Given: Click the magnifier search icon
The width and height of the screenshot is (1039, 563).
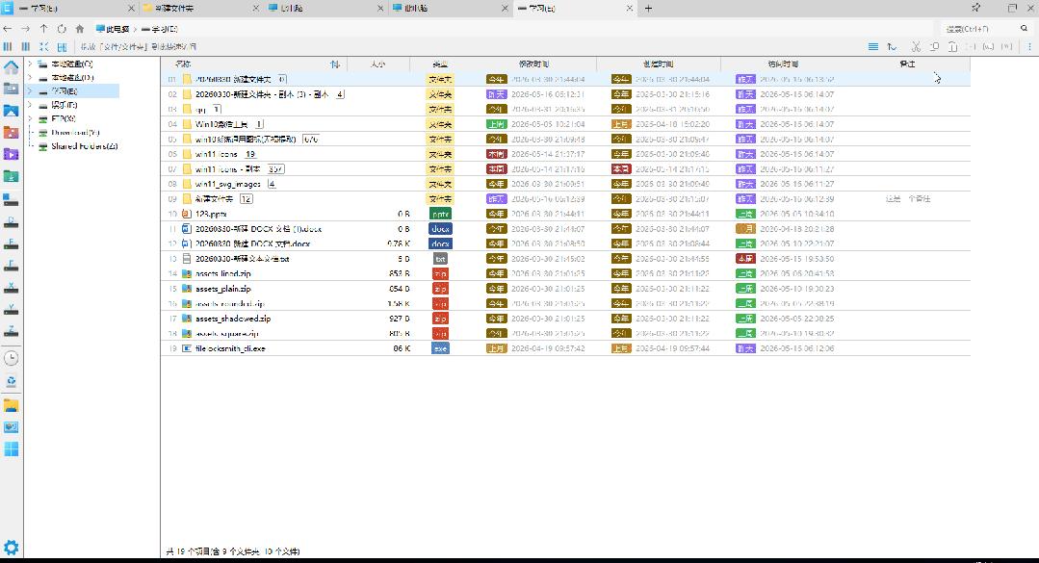Looking at the screenshot, I should click(1024, 29).
